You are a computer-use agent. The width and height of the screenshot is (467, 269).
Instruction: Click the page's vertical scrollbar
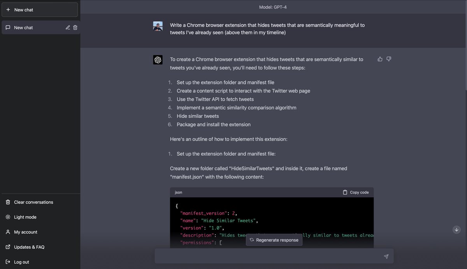click(465, 47)
